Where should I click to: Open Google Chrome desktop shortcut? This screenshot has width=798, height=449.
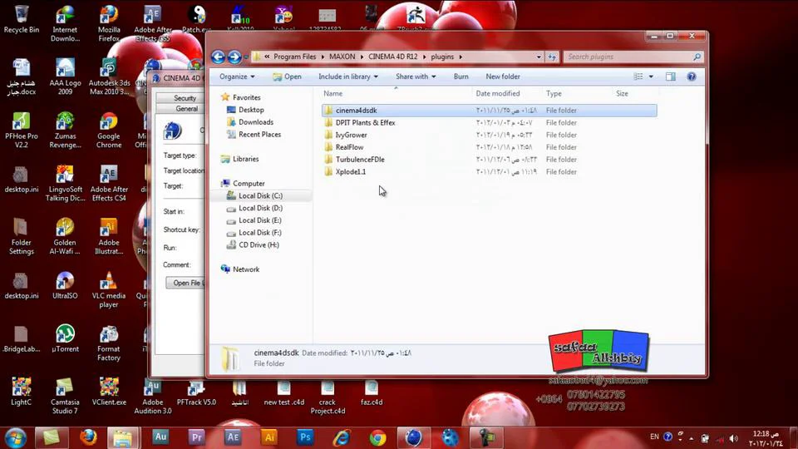[x=109, y=130]
